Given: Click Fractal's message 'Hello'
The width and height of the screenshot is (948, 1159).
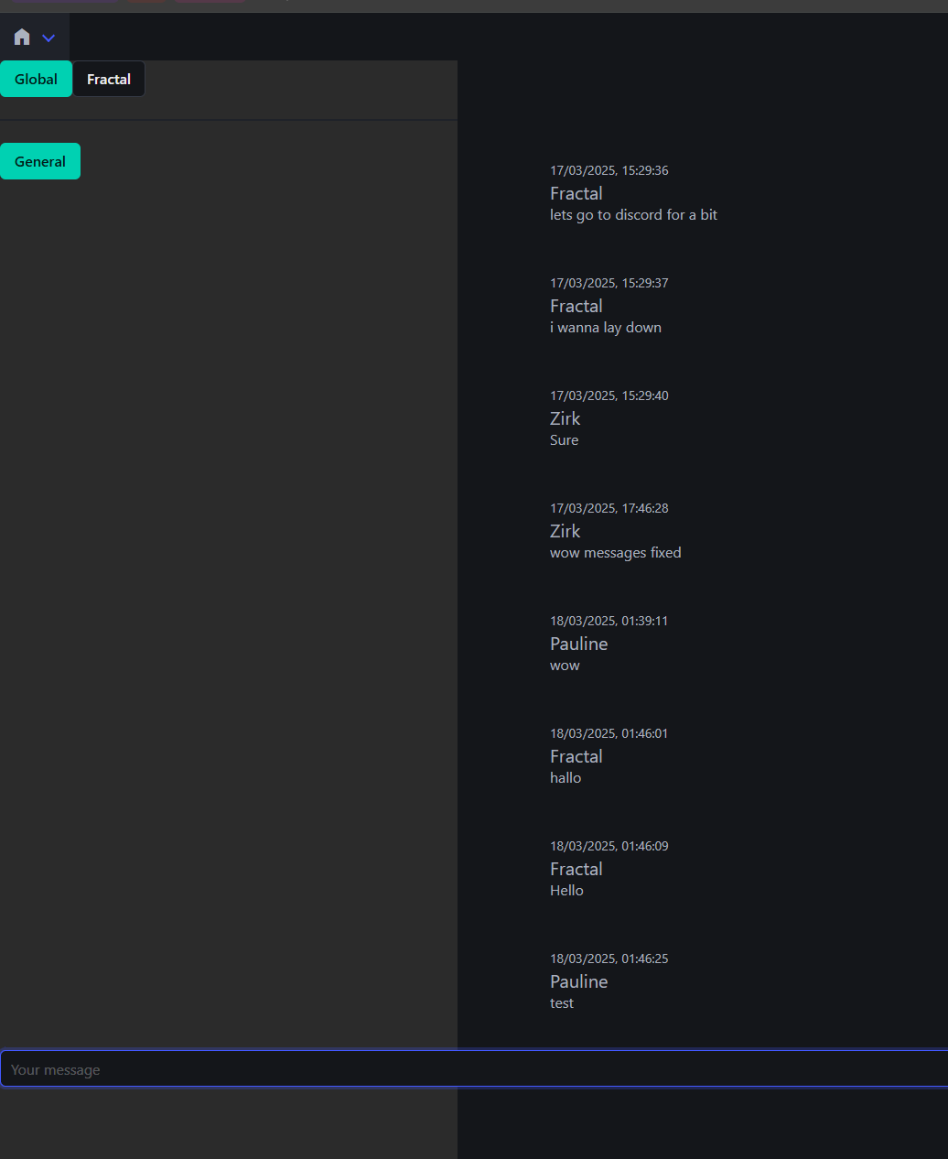Looking at the screenshot, I should click(x=566, y=891).
